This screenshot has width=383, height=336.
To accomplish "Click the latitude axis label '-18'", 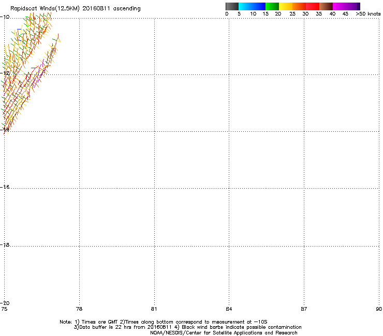I will click(5, 245).
